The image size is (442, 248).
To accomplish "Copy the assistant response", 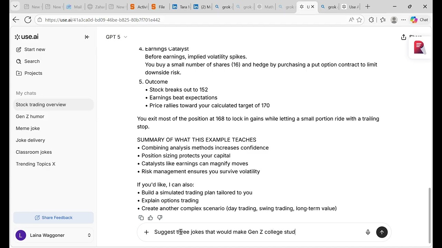I will [x=141, y=218].
